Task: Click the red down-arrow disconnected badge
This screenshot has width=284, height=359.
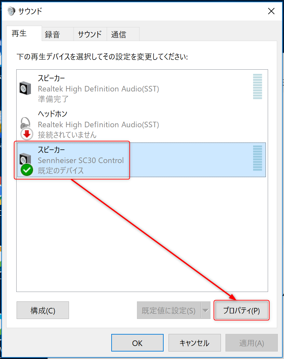Action: (27, 134)
